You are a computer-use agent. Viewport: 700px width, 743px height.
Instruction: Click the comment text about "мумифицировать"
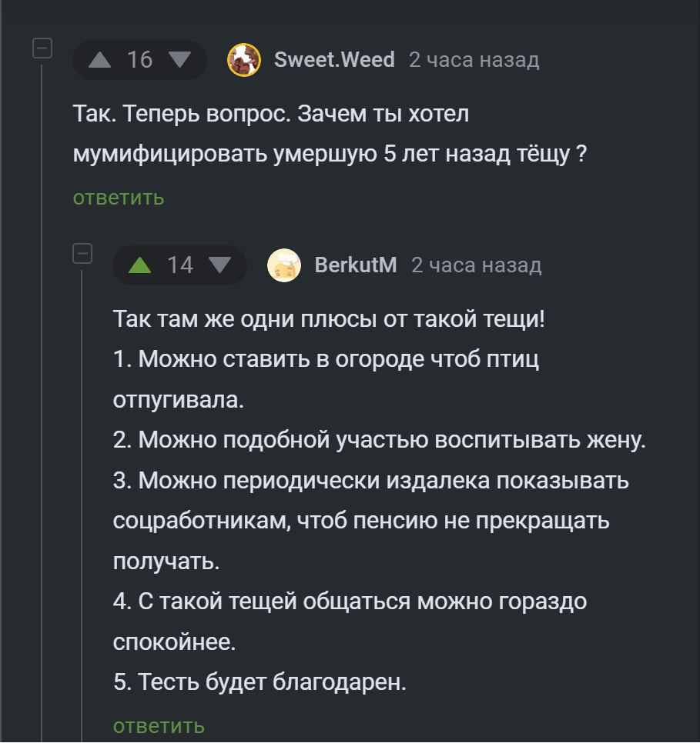click(330, 154)
